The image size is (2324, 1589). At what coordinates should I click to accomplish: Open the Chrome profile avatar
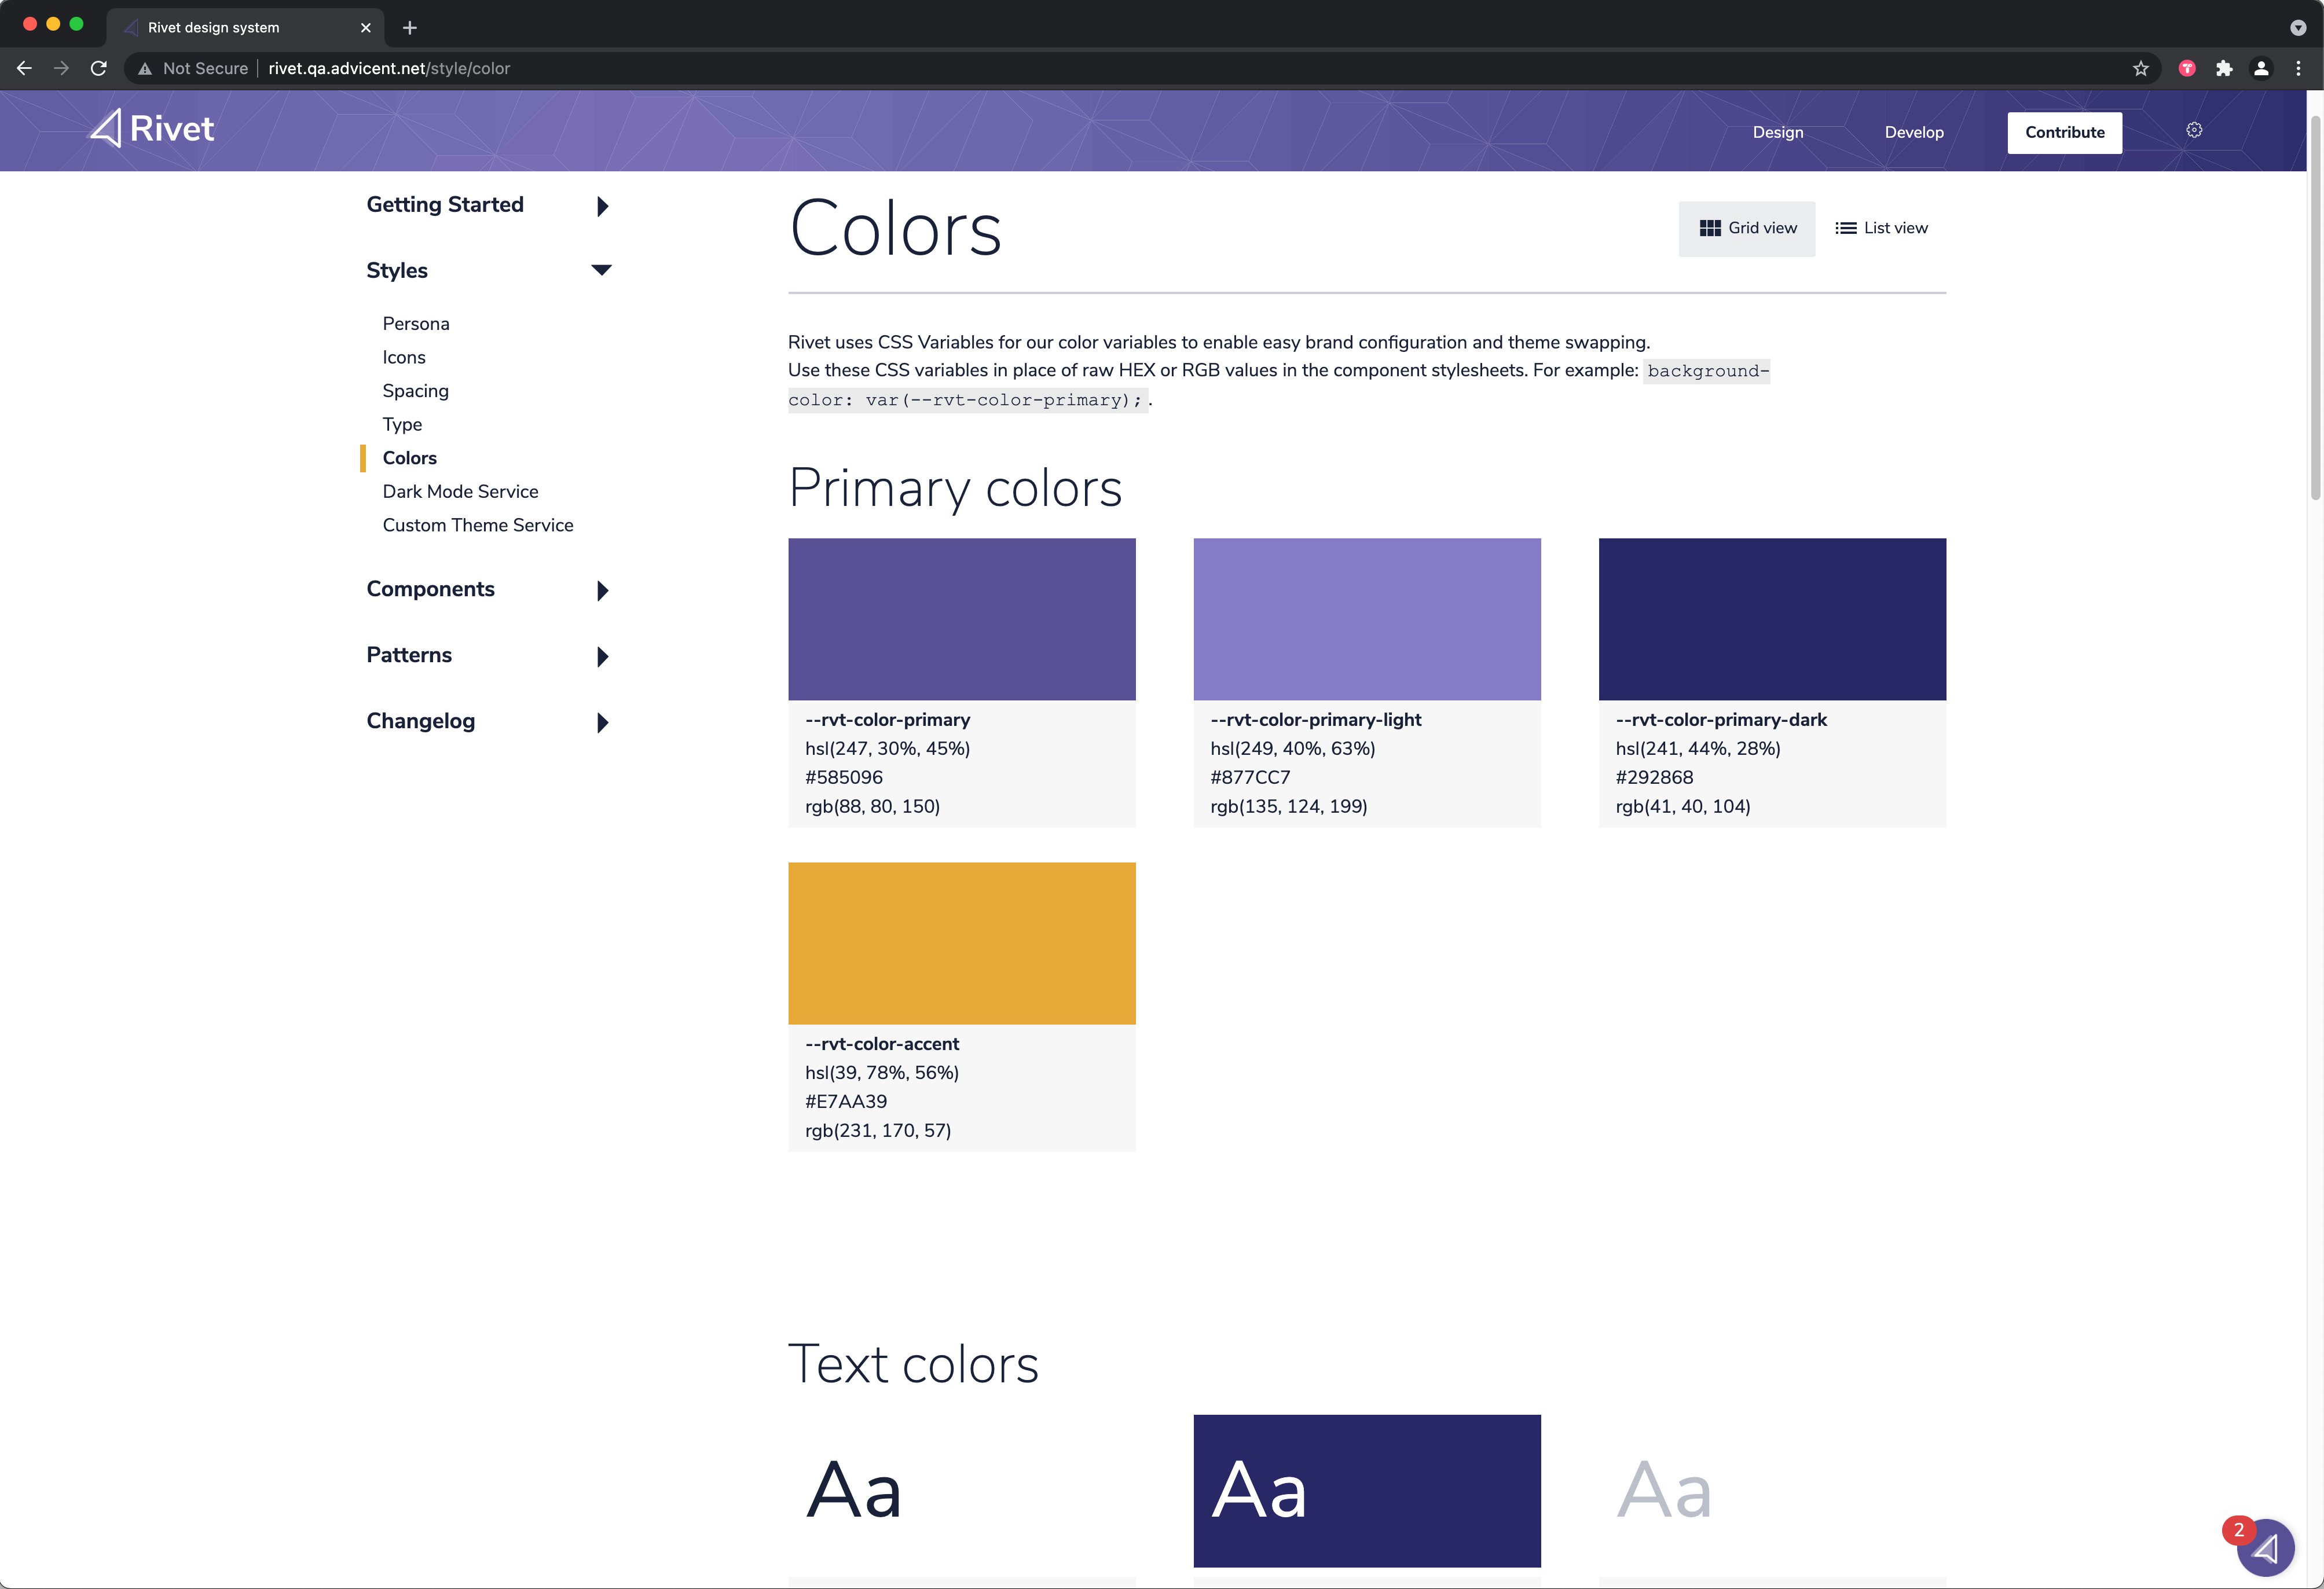2261,68
